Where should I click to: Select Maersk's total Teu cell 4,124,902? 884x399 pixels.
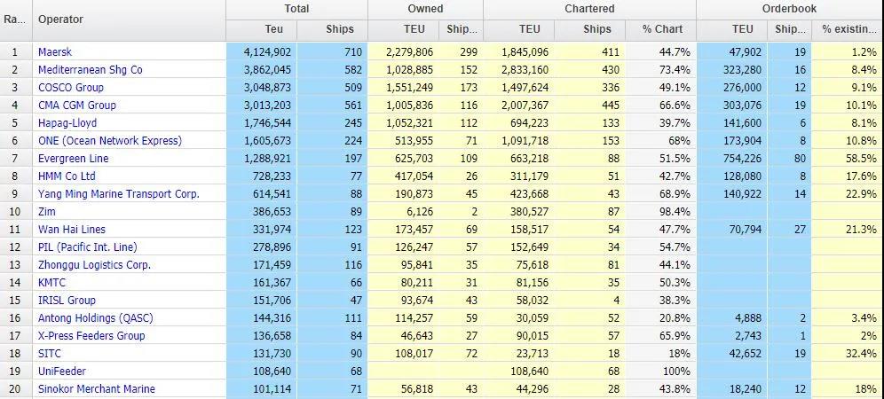point(264,52)
